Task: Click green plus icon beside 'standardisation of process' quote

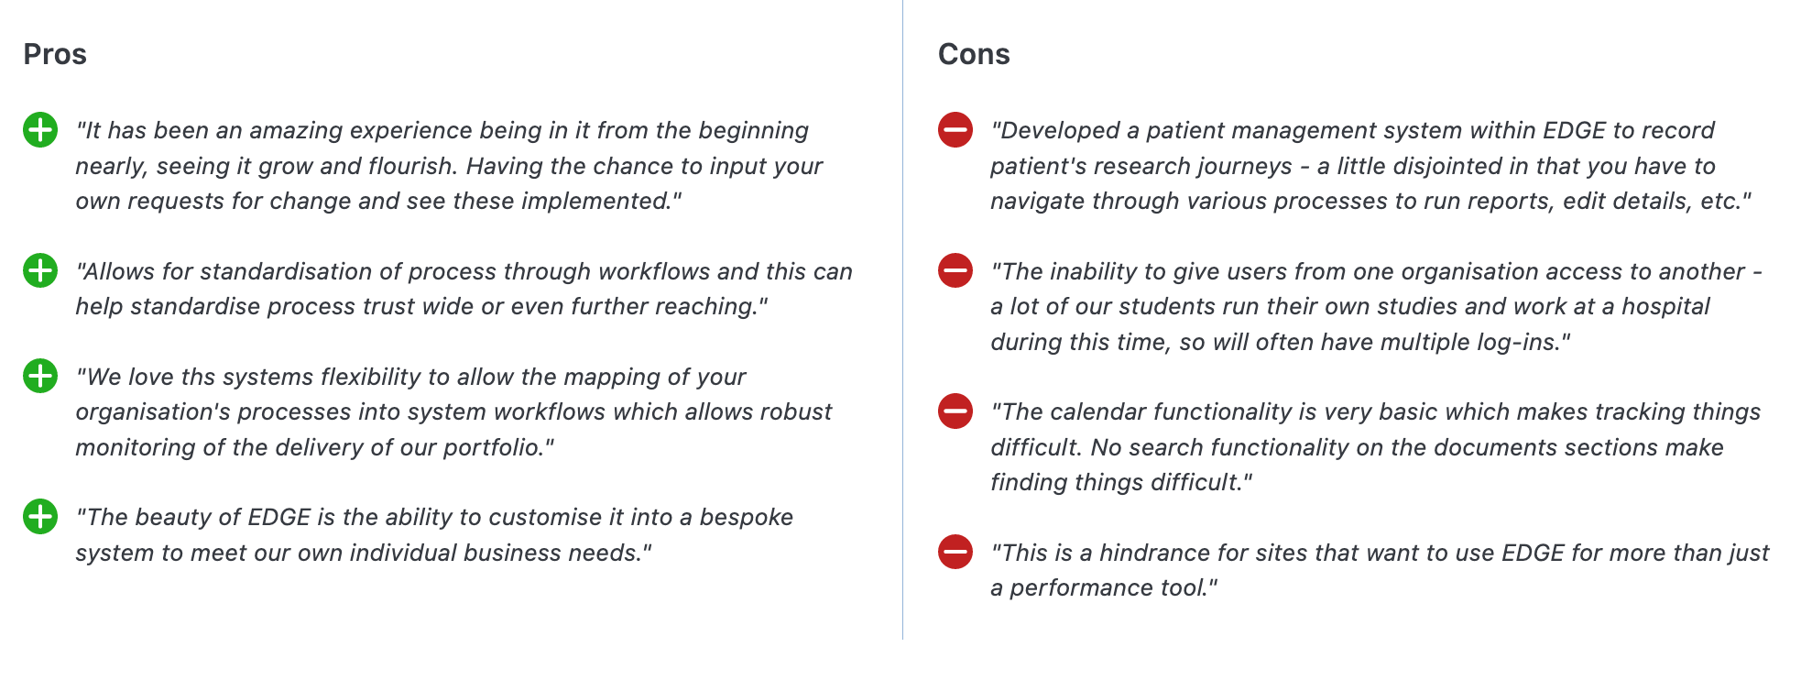Action: (40, 270)
